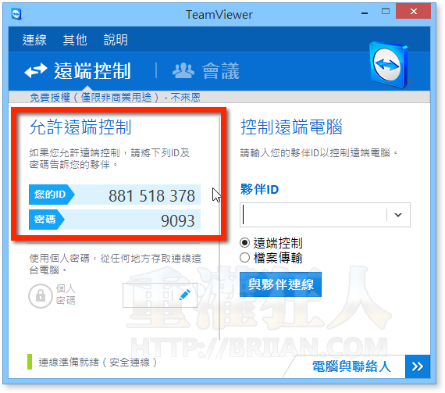Minimize the TeamViewer window
445x393 pixels.
click(365, 13)
